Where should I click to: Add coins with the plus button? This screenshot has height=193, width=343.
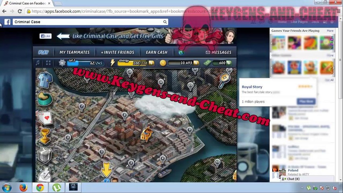coord(196,63)
